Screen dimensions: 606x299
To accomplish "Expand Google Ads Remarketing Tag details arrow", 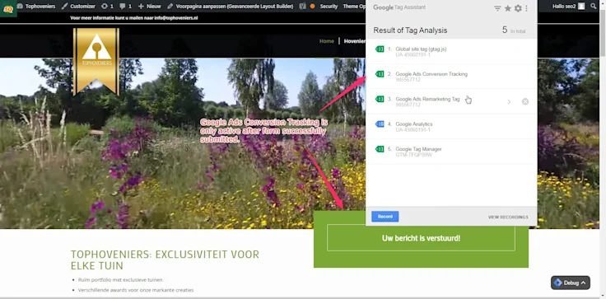I will tap(509, 102).
